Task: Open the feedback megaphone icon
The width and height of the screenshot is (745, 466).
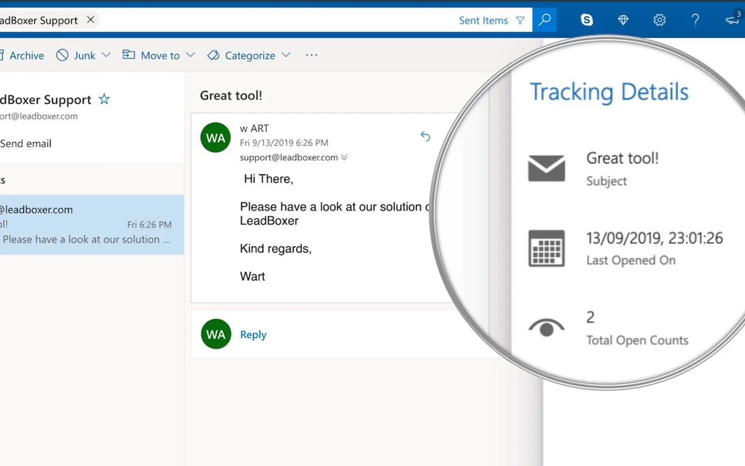Action: tap(732, 20)
